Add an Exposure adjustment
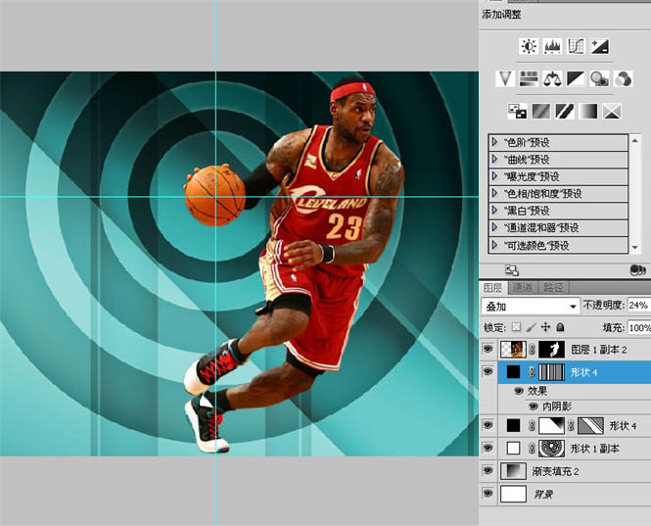 point(599,46)
